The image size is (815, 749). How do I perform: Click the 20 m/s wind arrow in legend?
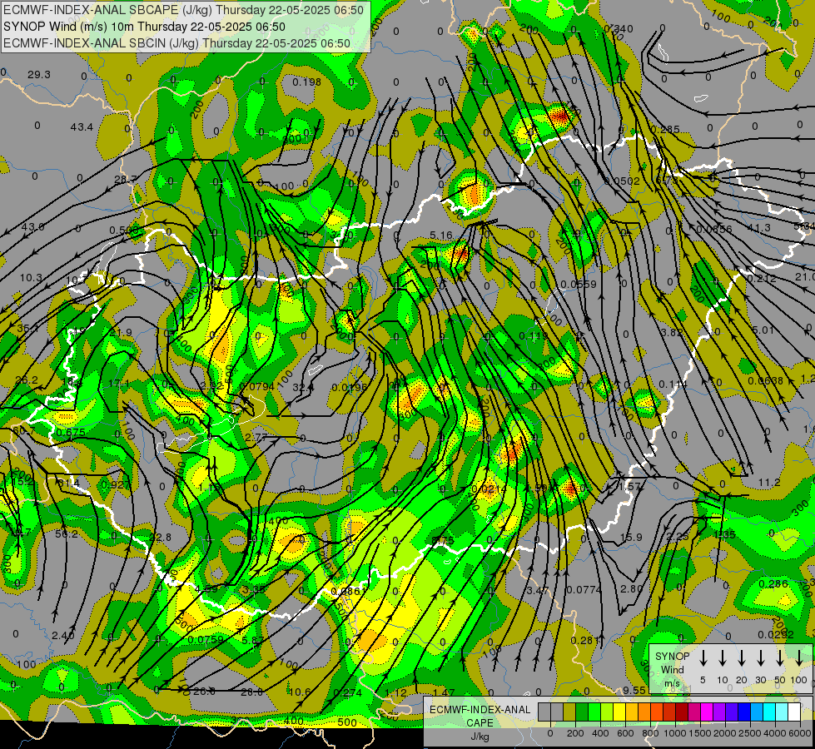coord(742,657)
